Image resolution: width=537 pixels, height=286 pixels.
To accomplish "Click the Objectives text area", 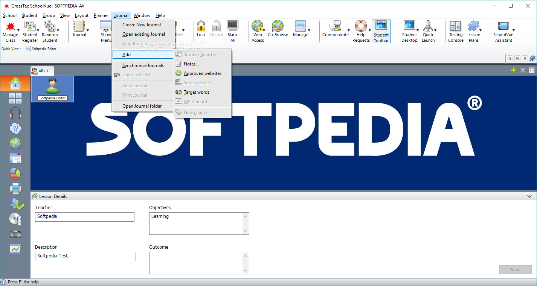I will (199, 224).
